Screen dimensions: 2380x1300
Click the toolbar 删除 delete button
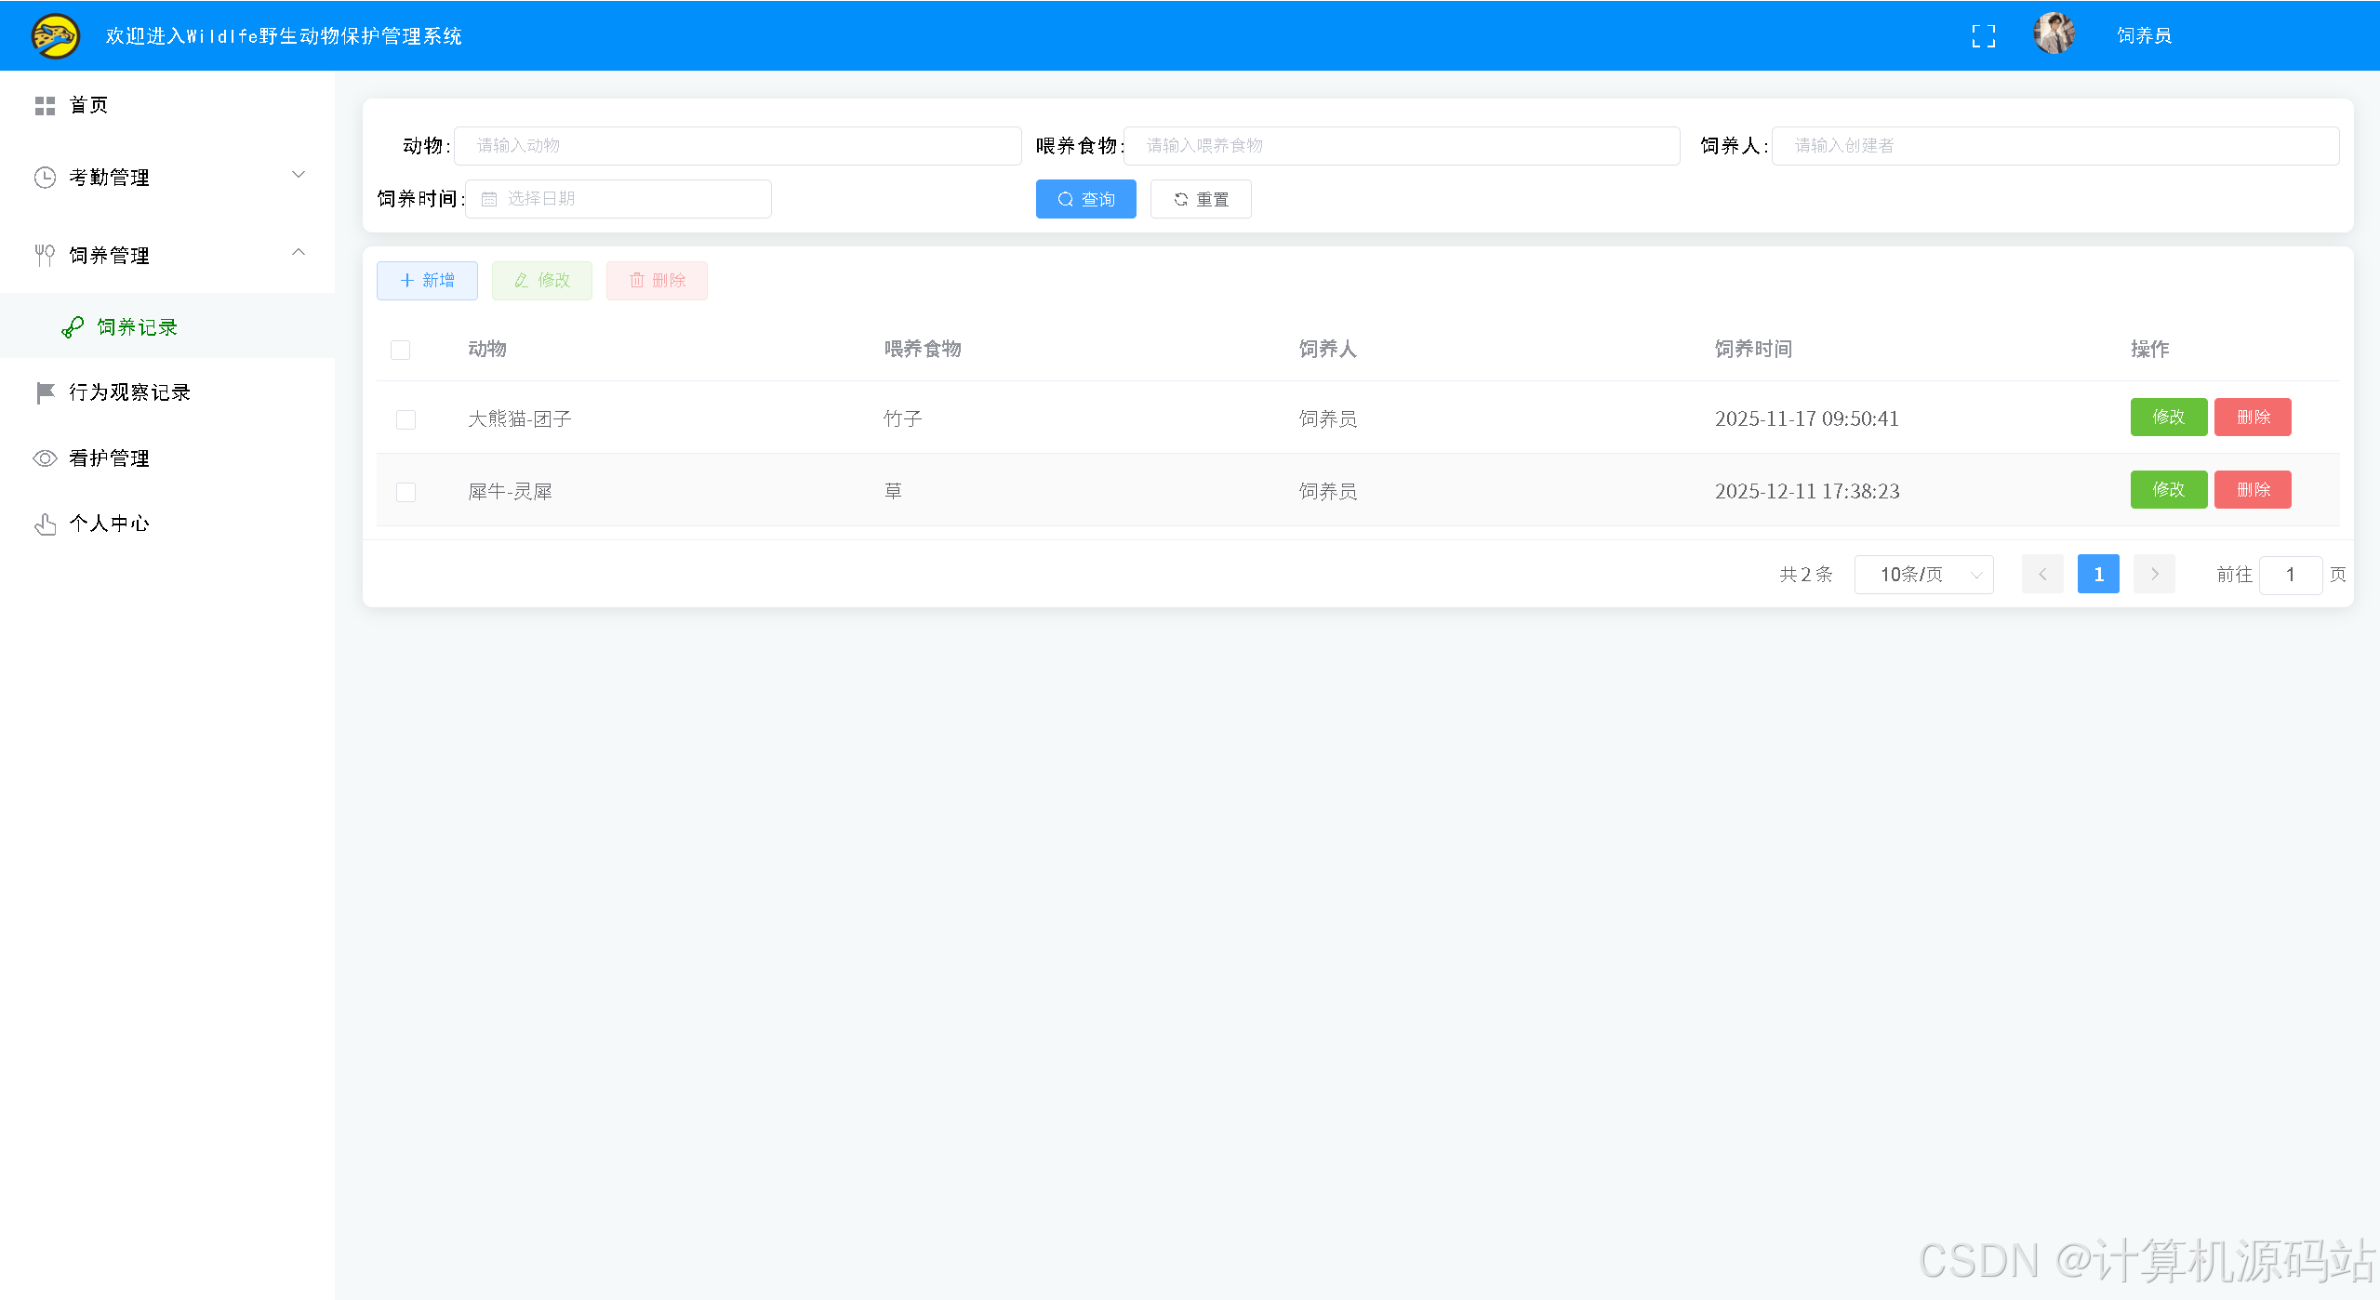pyautogui.click(x=657, y=281)
